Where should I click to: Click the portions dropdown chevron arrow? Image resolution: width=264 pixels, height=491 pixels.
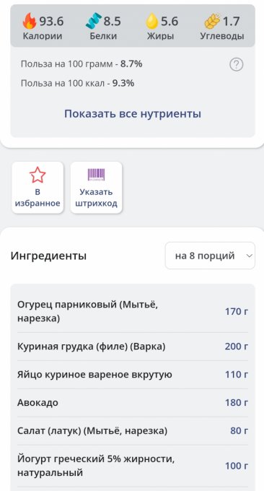pyautogui.click(x=249, y=256)
